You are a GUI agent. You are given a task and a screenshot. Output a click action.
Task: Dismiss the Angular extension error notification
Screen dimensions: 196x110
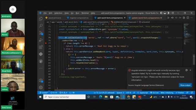(190, 70)
